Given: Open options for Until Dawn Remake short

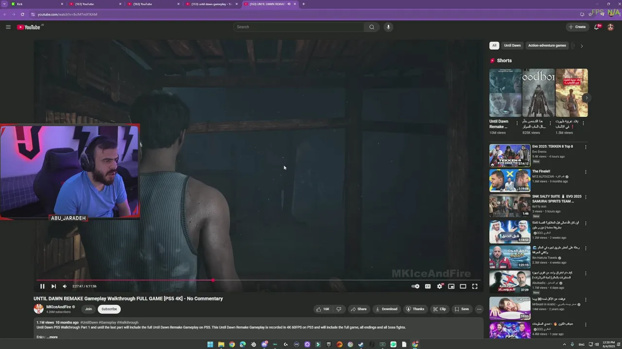Looking at the screenshot, I should pyautogui.click(x=517, y=123).
